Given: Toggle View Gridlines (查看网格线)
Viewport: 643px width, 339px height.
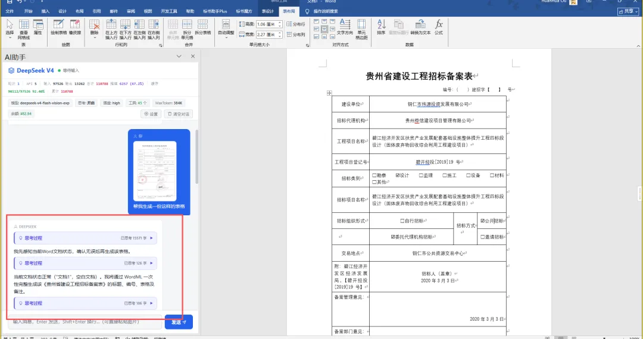Looking at the screenshot, I should point(24,29).
